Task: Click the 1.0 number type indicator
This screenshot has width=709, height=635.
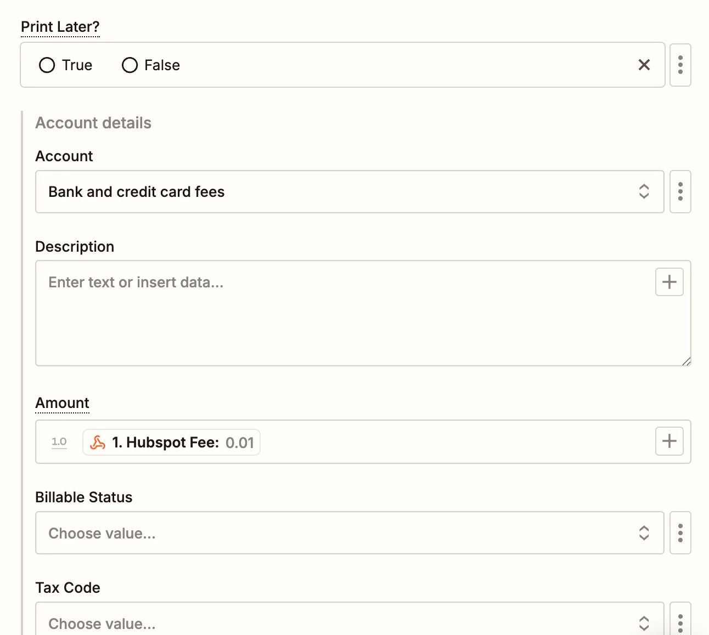Action: [59, 442]
